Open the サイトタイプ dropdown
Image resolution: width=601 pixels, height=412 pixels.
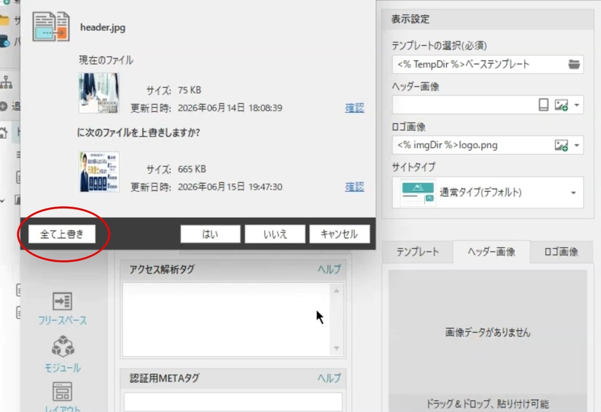pyautogui.click(x=488, y=192)
